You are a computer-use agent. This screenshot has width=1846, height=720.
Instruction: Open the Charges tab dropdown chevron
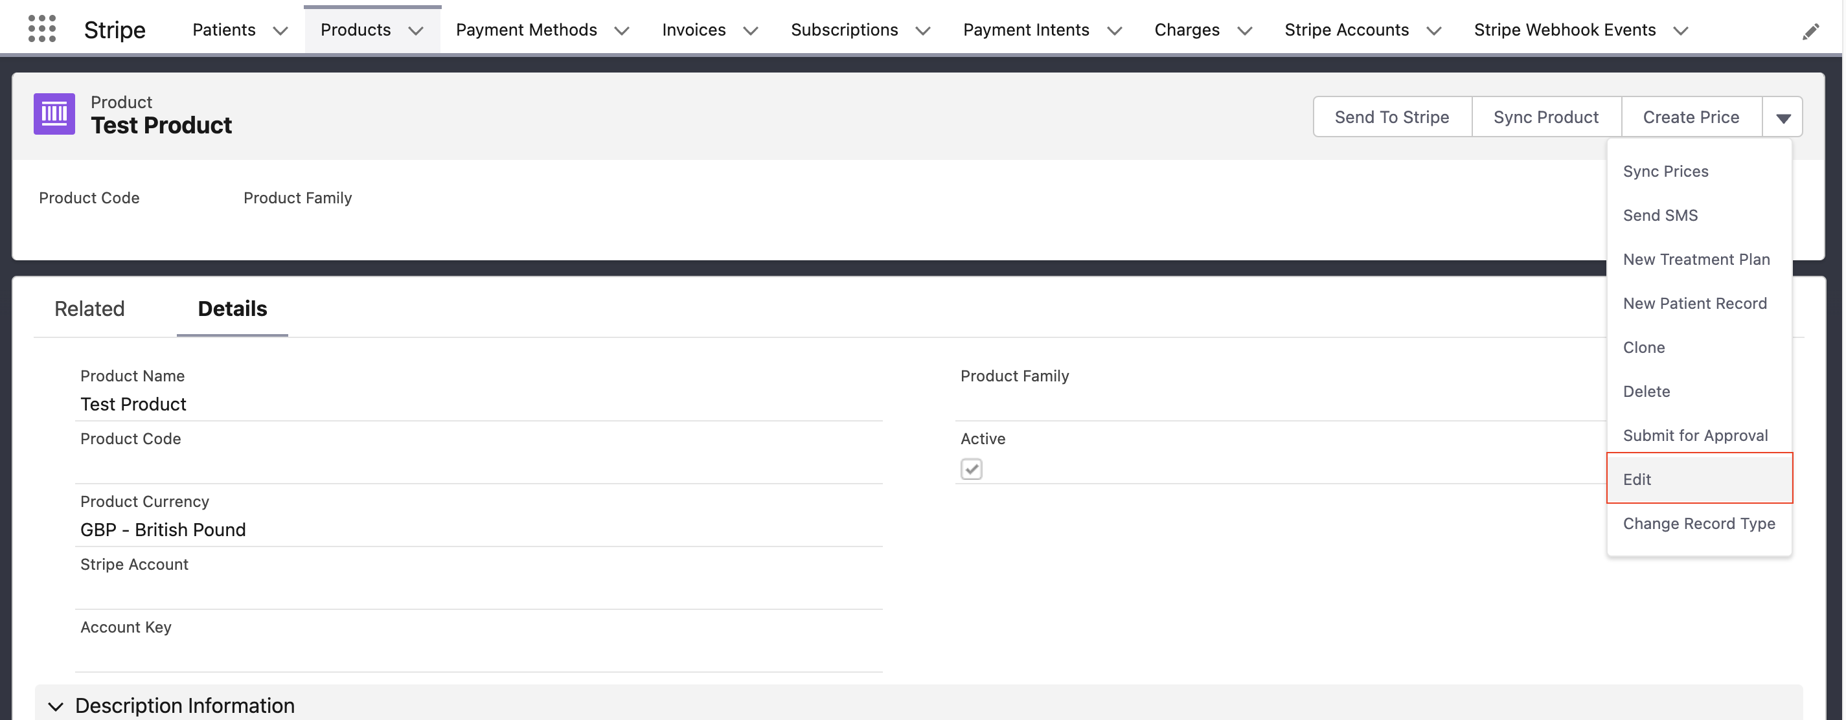click(1245, 31)
